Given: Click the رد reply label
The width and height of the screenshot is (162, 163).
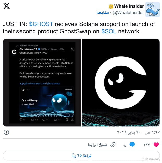Looking at the screenshot, I should (x=124, y=145).
